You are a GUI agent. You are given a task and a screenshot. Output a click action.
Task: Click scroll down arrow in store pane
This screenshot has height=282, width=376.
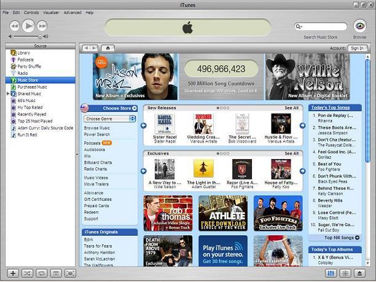pyautogui.click(x=368, y=264)
